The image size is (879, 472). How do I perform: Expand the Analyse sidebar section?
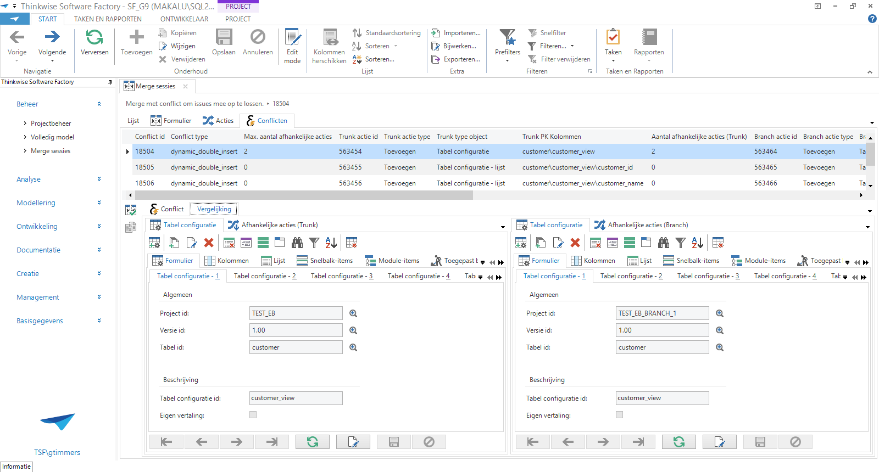99,179
